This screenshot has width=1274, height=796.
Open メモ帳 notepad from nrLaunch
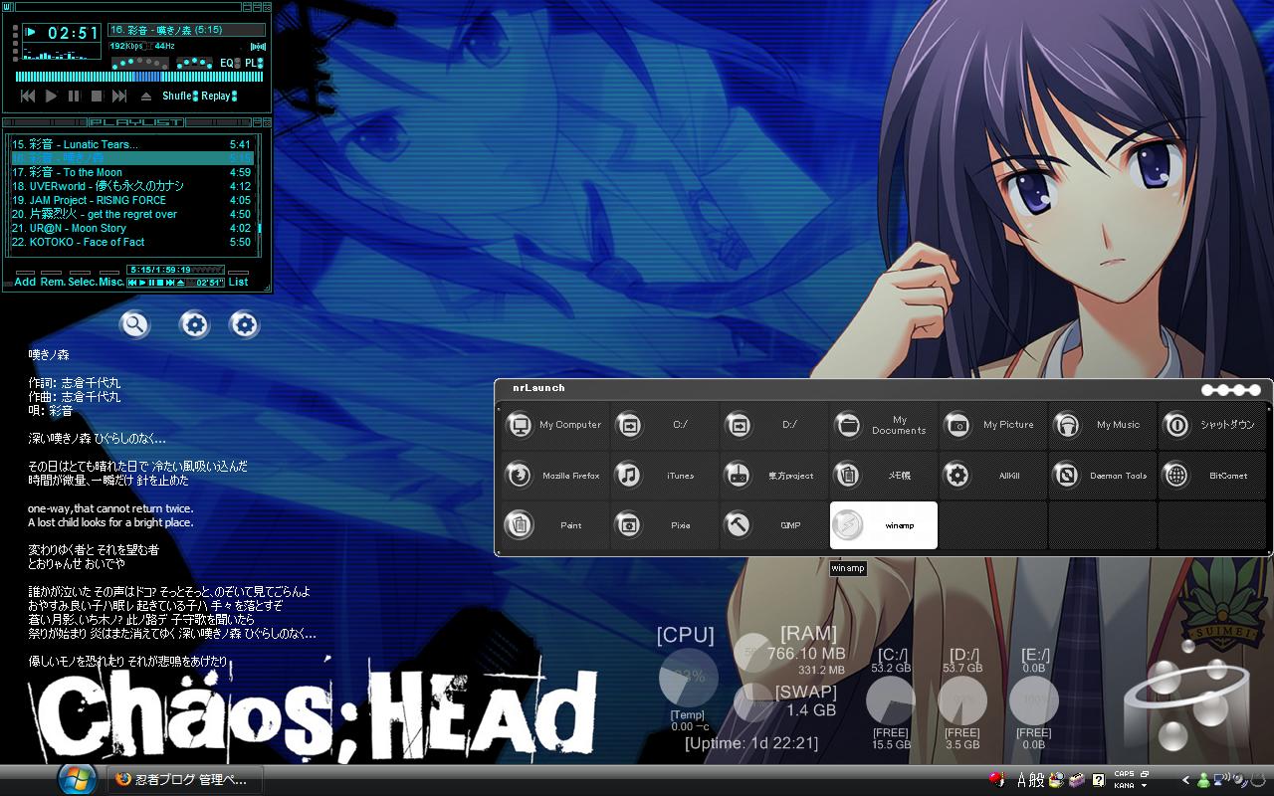pos(883,476)
